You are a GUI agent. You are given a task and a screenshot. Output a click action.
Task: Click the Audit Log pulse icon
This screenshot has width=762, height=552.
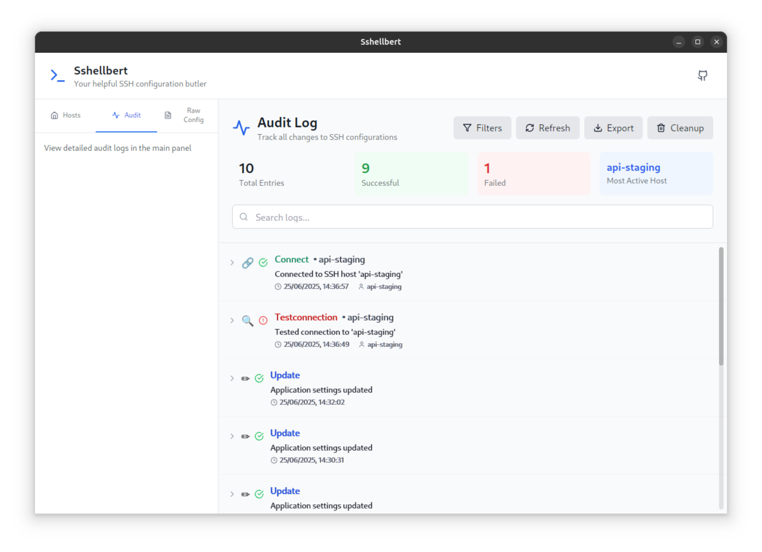click(241, 128)
